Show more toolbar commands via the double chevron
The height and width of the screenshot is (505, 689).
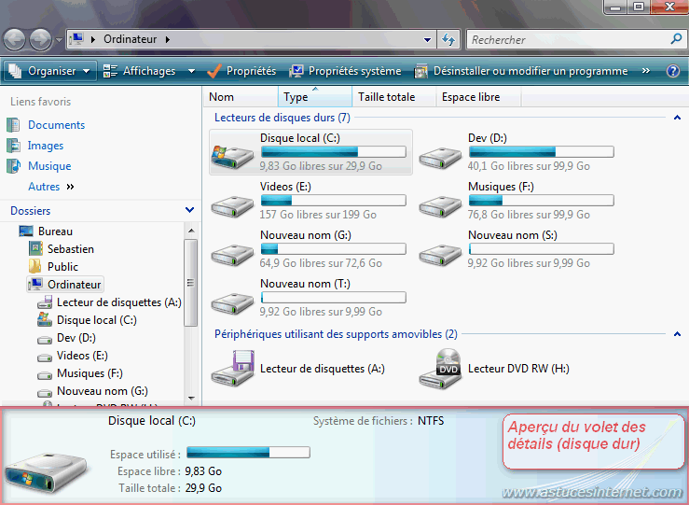pos(645,70)
